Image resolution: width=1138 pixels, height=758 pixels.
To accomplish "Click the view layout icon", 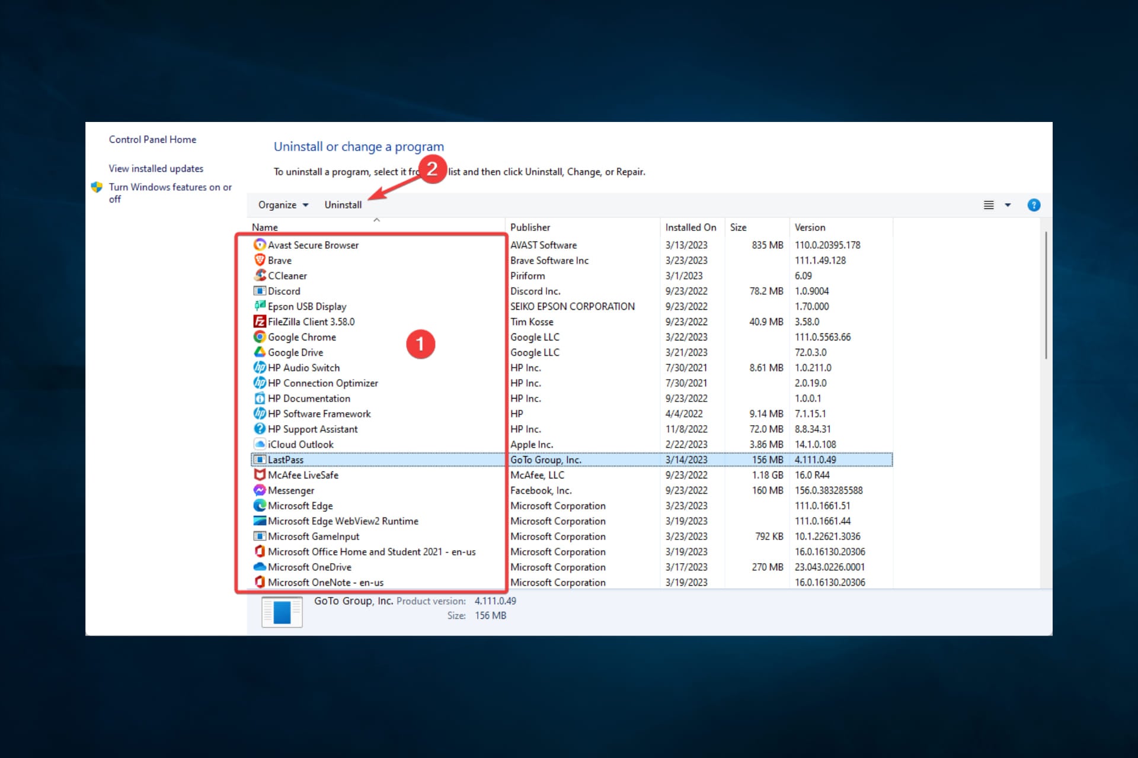I will click(989, 205).
